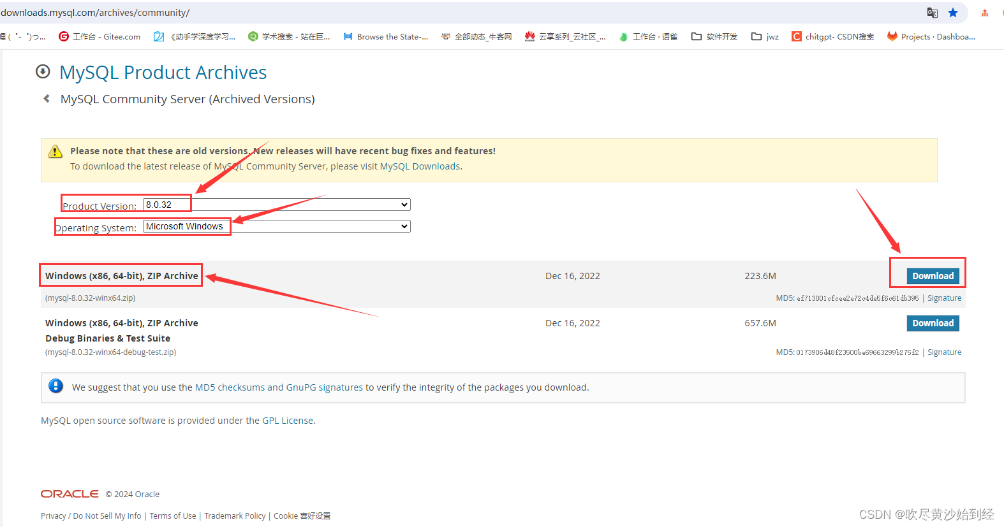The height and width of the screenshot is (527, 1004).
Task: Open the Gitee.com workbench bookmark
Action: coord(100,36)
